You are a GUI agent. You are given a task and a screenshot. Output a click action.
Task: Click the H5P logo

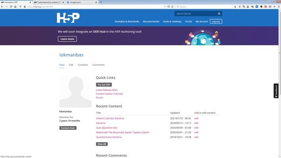tap(68, 18)
